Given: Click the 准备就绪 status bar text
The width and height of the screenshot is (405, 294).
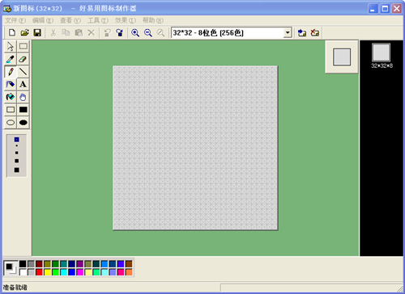Looking at the screenshot, I should pos(15,288).
